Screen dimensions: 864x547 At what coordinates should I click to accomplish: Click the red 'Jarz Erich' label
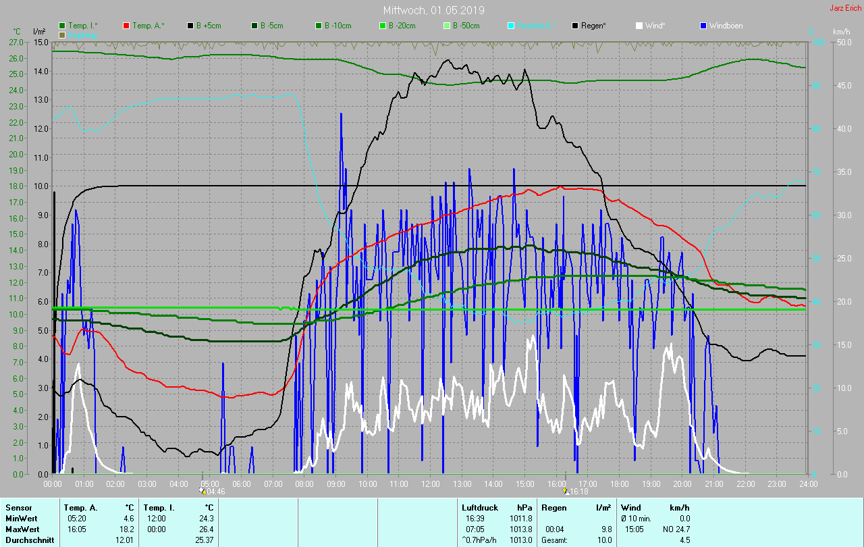[x=846, y=8]
